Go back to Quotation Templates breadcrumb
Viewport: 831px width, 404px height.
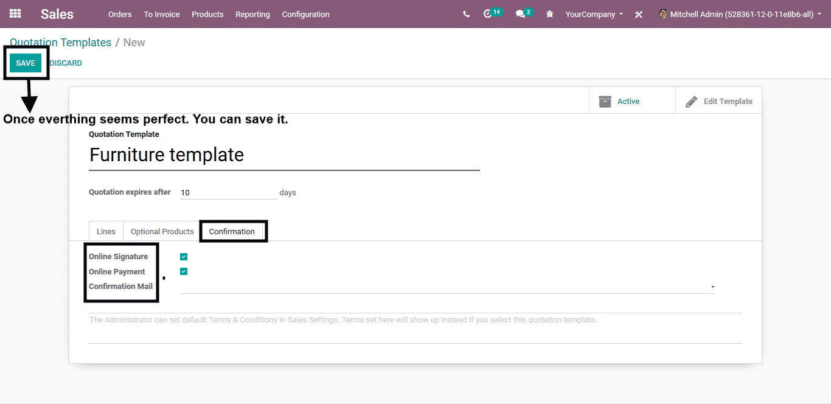coord(61,43)
